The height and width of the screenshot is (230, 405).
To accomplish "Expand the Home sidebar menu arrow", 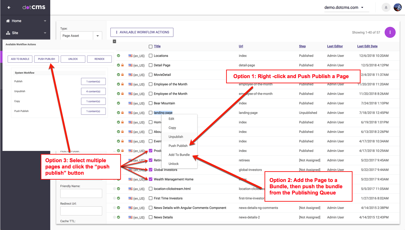I will 45,21.
